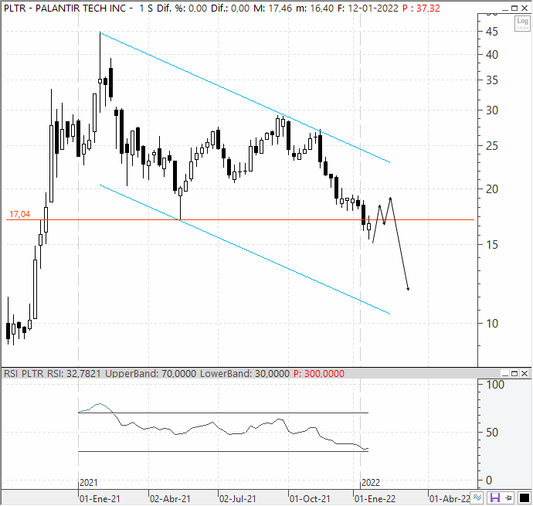Click the F: 12-01-2022 date text
533x506 pixels.
tap(368, 8)
